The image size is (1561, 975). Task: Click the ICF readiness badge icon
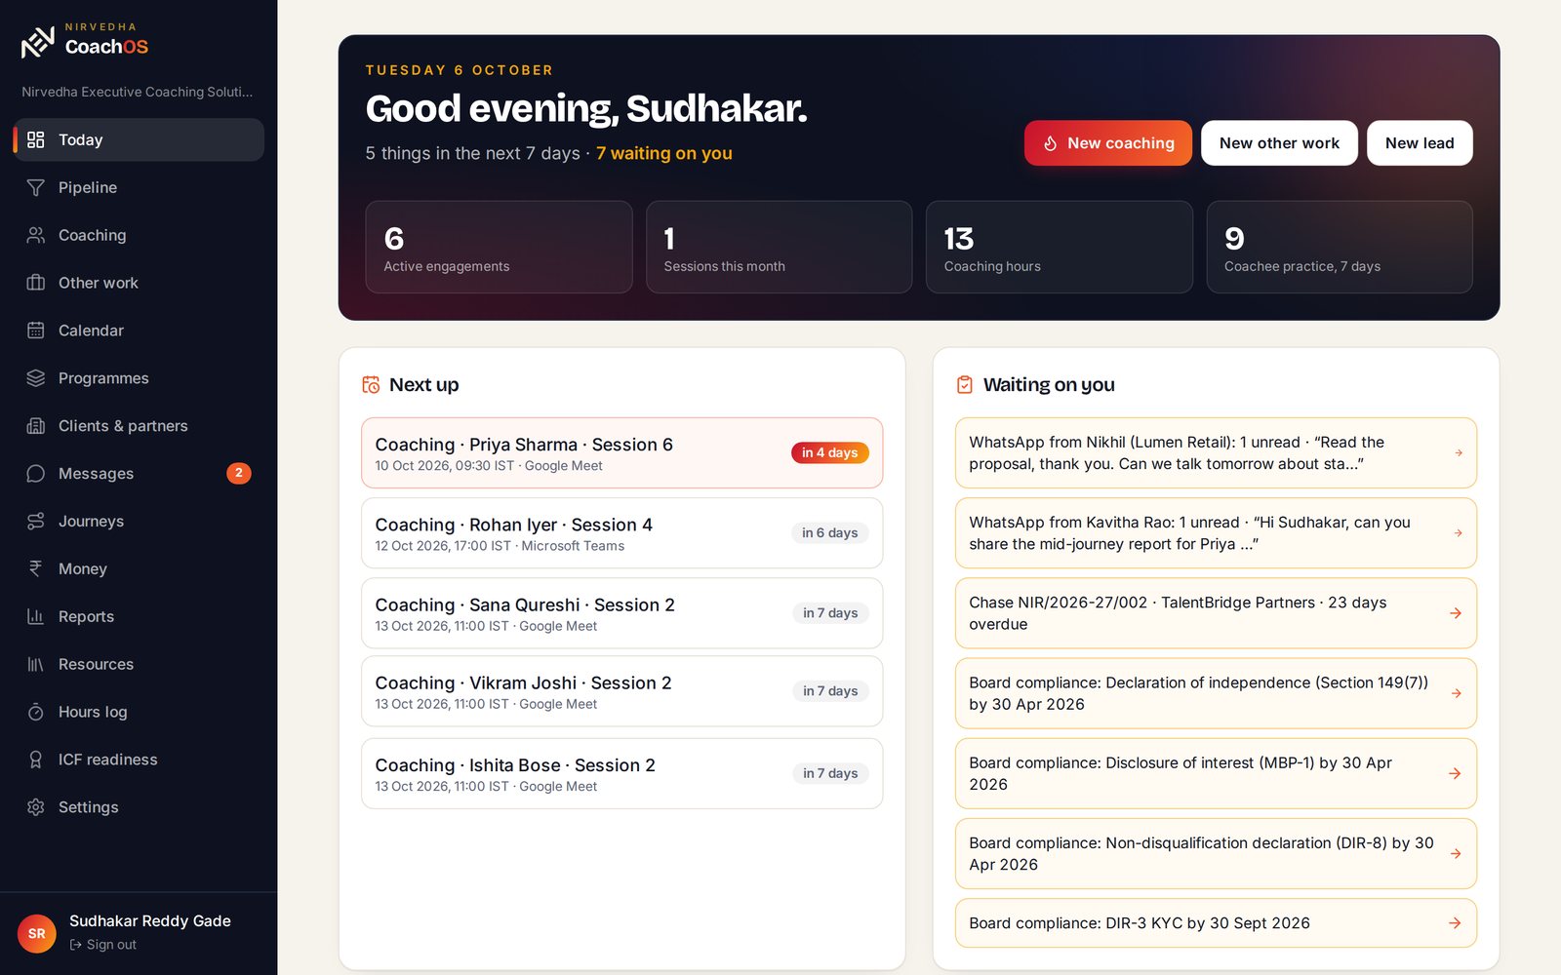(36, 760)
